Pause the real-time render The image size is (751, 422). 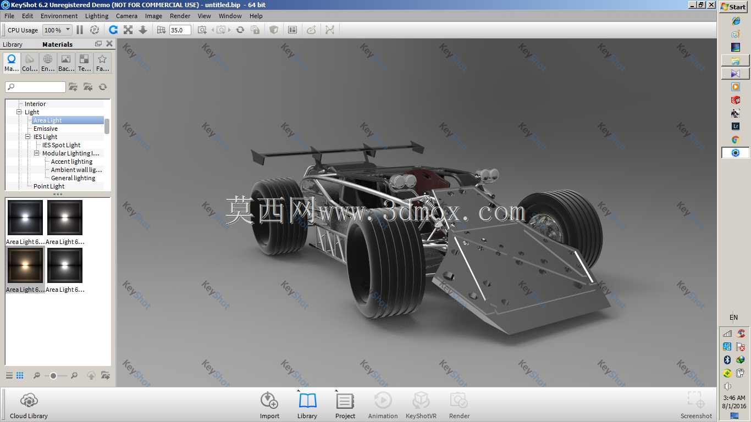tap(80, 30)
